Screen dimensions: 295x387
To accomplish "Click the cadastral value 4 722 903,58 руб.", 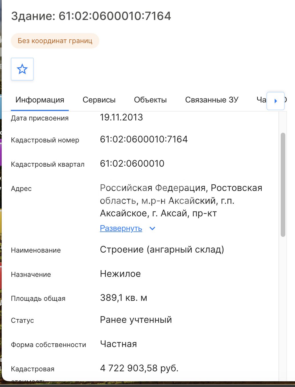I will coord(139,368).
